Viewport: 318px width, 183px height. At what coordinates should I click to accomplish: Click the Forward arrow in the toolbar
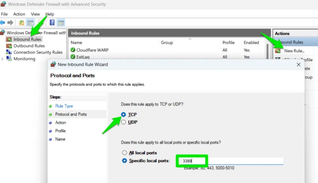tap(10, 23)
